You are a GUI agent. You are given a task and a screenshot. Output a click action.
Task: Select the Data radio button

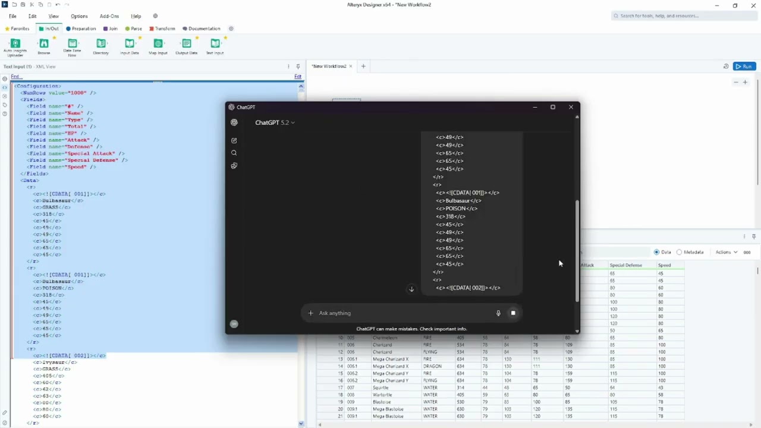click(657, 252)
